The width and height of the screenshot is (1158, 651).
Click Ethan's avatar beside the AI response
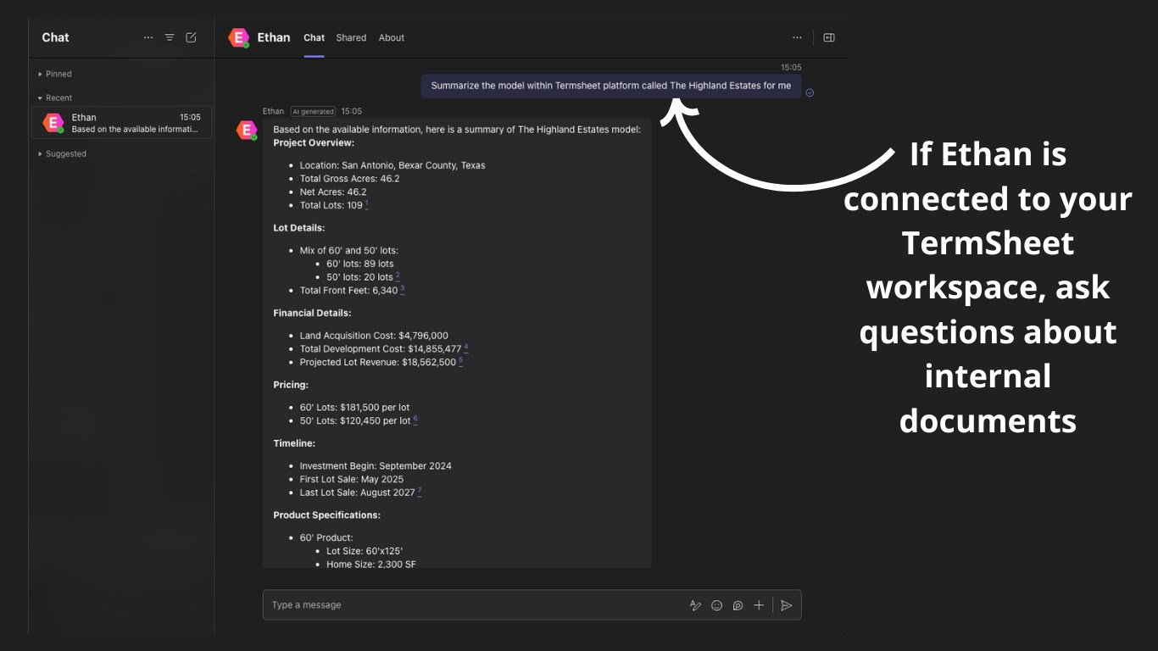[247, 130]
